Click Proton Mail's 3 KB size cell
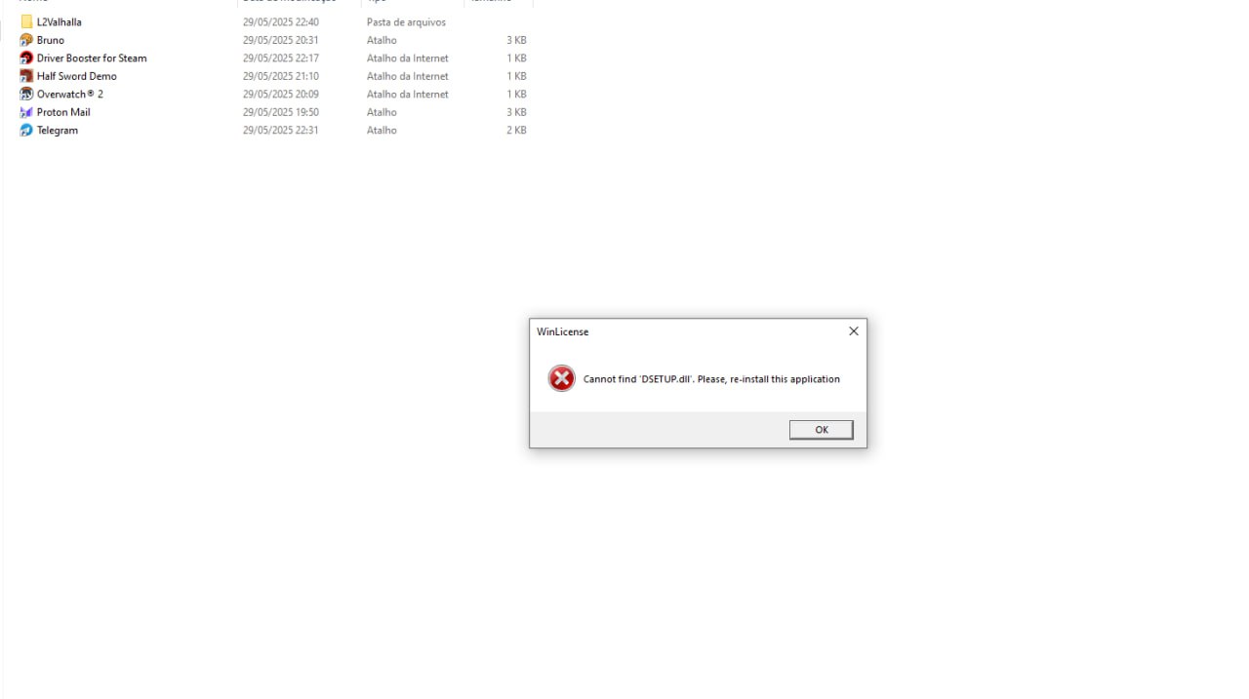 pyautogui.click(x=516, y=112)
